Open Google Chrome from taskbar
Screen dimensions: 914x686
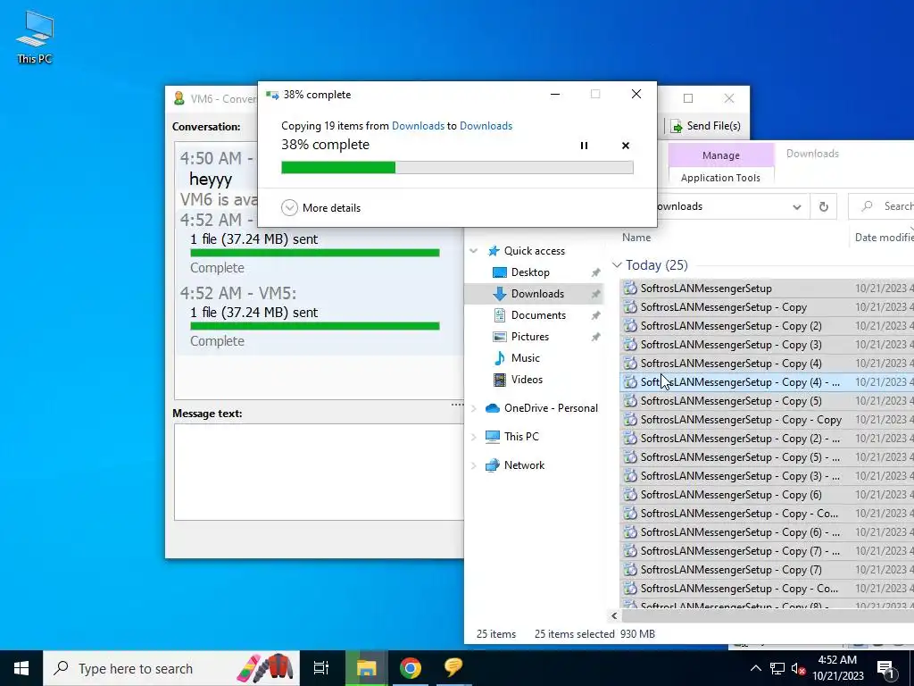coord(411,668)
